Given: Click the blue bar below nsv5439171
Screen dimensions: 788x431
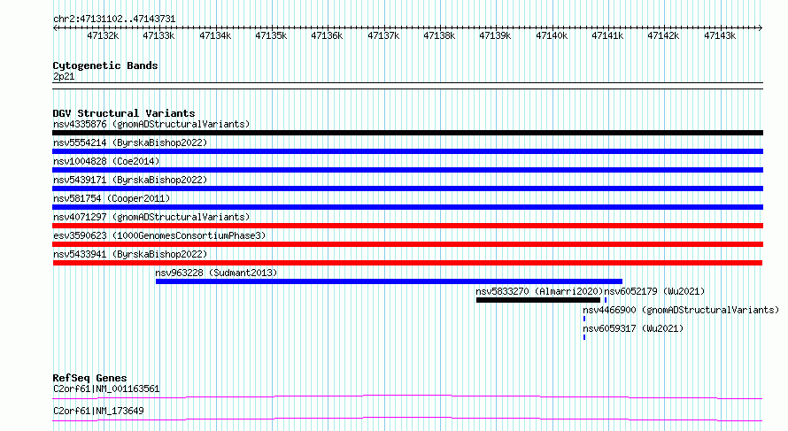Looking at the screenshot, I should (407, 189).
